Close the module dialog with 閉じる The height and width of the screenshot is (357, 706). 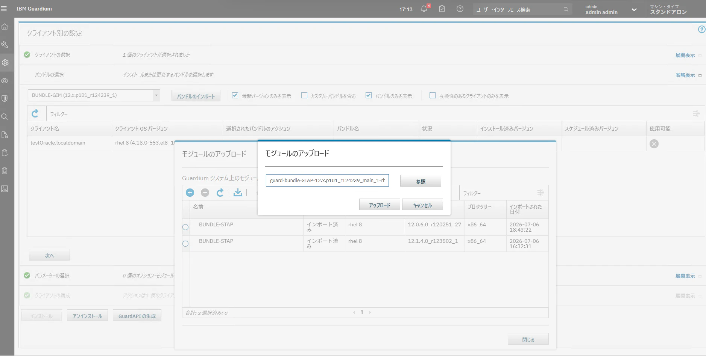(528, 339)
